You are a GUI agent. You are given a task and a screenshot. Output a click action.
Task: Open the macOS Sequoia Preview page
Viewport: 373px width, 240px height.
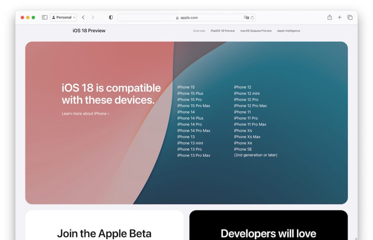click(x=256, y=31)
